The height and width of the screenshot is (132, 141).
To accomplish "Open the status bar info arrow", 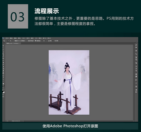I will pyautogui.click(x=23, y=121).
